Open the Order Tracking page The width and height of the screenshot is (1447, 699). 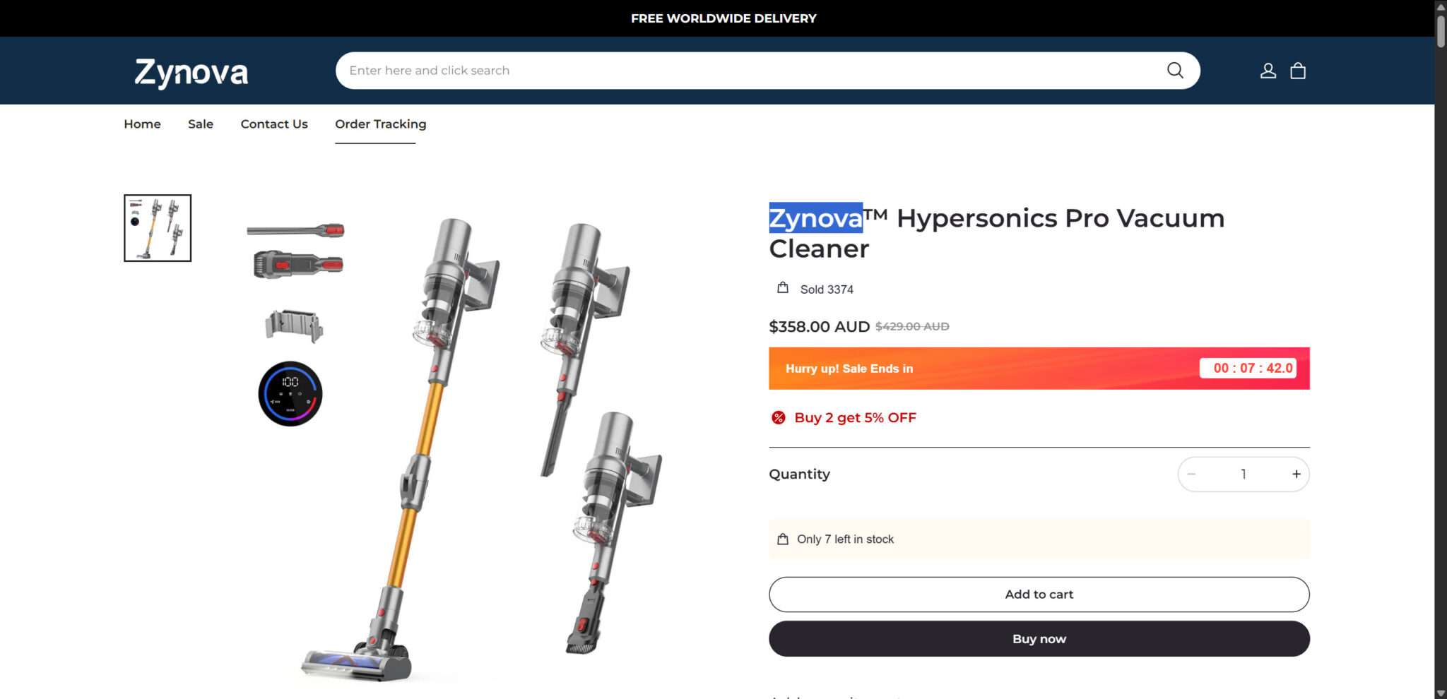(x=380, y=124)
